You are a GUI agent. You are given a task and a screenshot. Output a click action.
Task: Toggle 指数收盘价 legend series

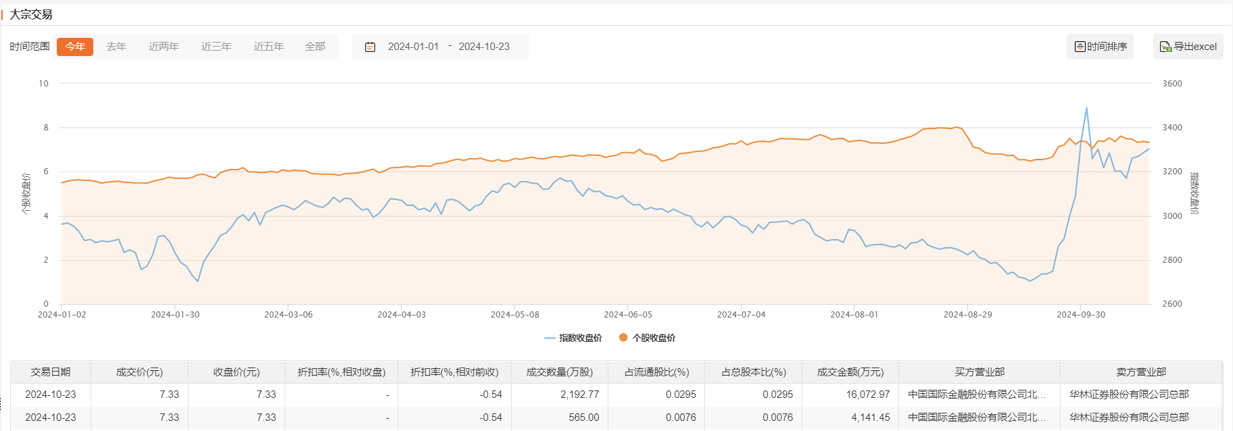coord(573,338)
